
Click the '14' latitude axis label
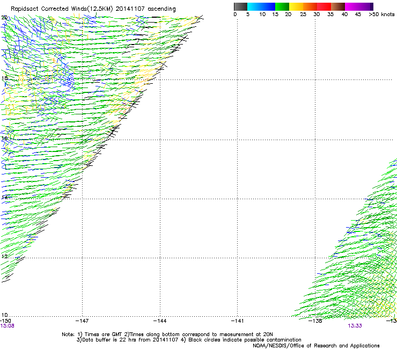(4, 197)
